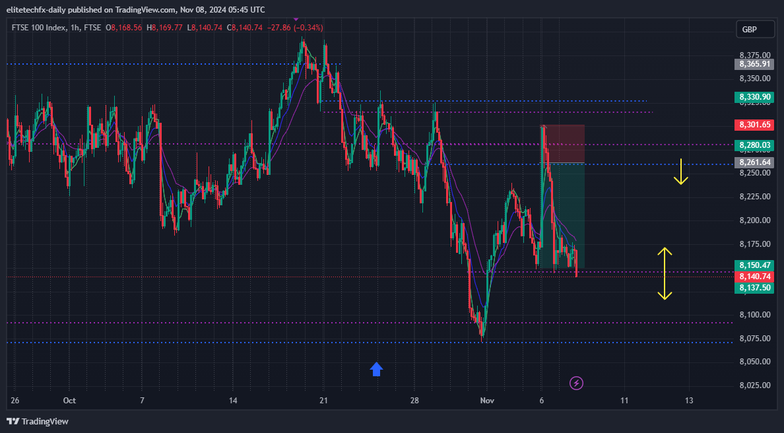Click the 8,350.00 price axis tick
This screenshot has height=433, width=784.
pyautogui.click(x=755, y=79)
